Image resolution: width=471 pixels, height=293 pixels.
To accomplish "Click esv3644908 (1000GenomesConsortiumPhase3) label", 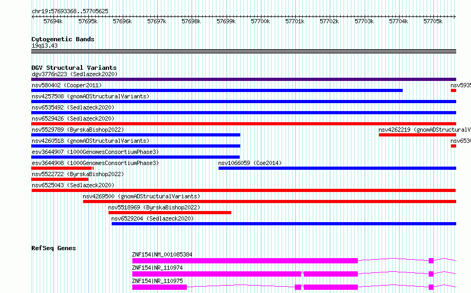I will 95,163.
